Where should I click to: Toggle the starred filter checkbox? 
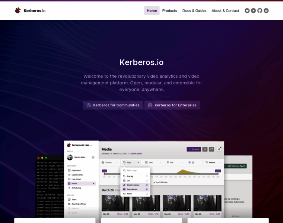click(190, 162)
